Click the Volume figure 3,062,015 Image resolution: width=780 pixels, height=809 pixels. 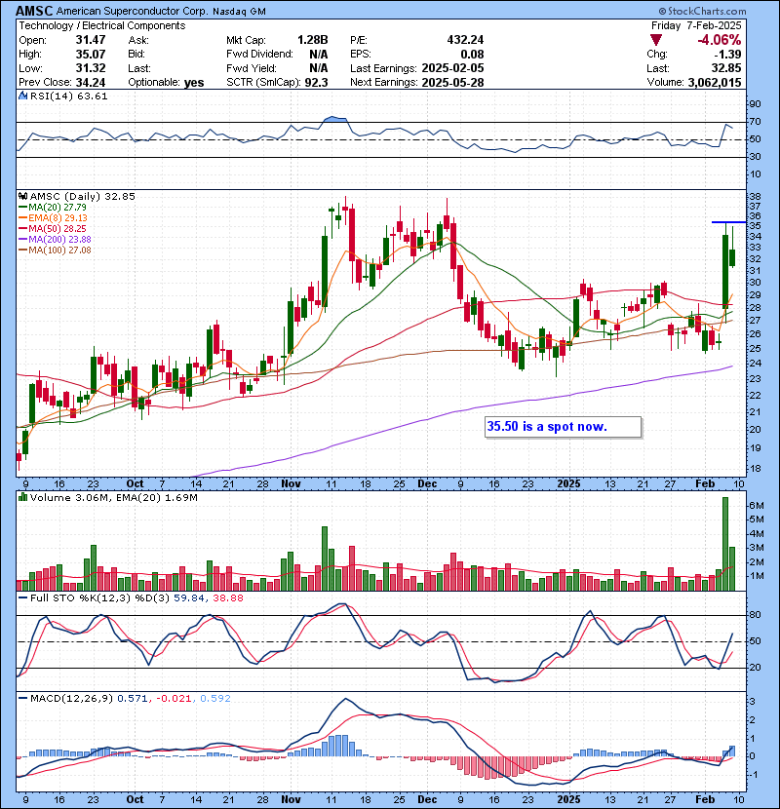[715, 83]
